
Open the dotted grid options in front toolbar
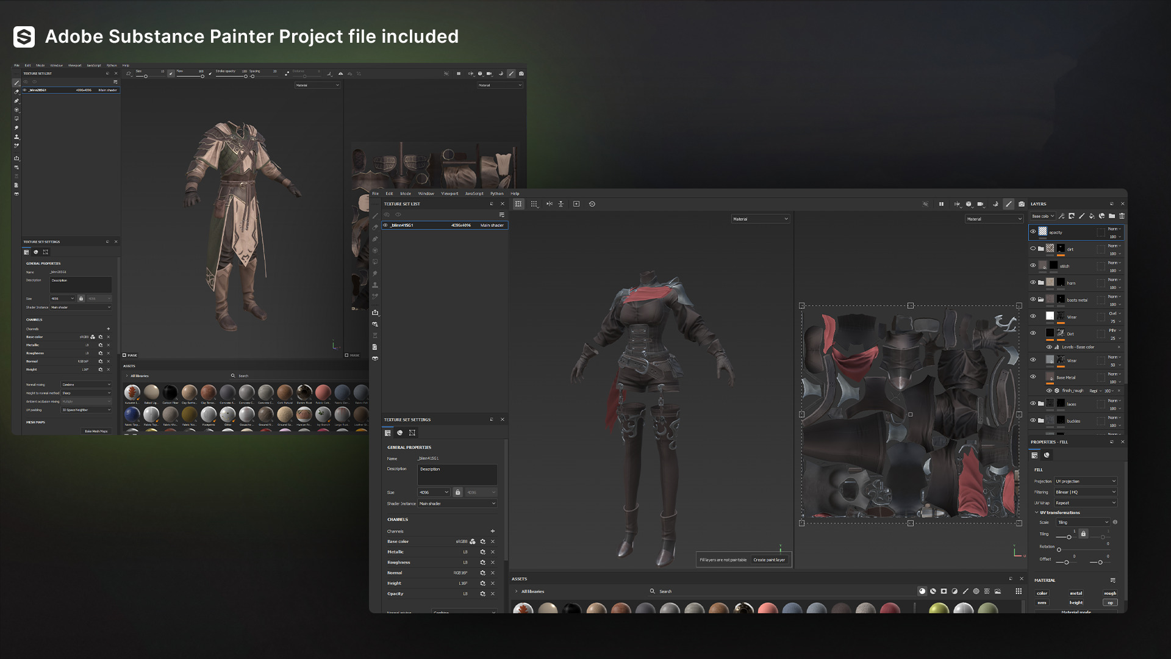pyautogui.click(x=534, y=204)
